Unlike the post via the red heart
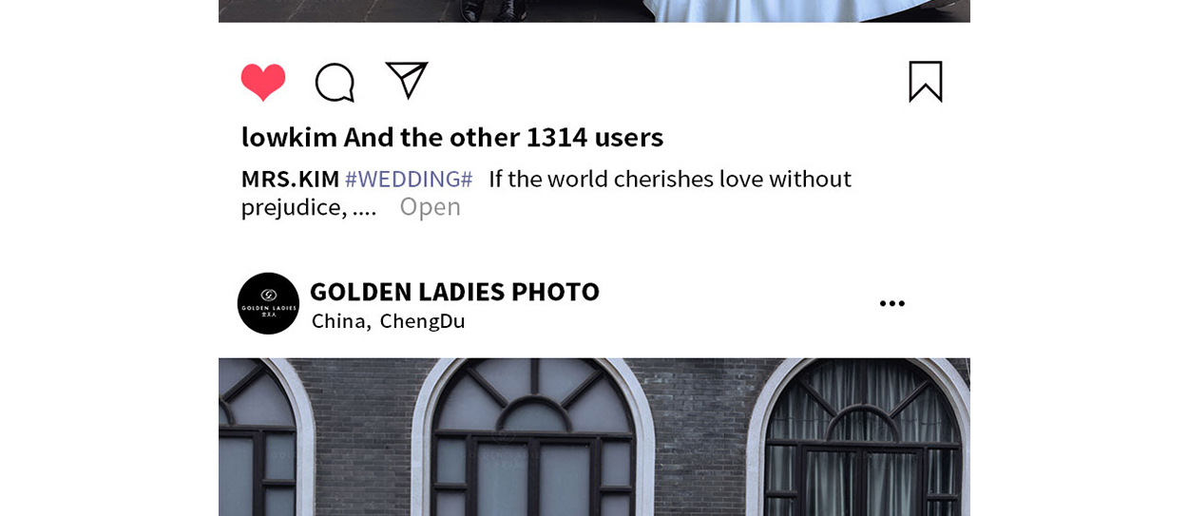Screen dimensions: 1188x516 click(263, 82)
